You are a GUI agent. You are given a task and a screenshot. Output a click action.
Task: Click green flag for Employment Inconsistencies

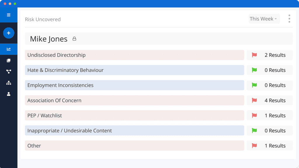click(254, 85)
